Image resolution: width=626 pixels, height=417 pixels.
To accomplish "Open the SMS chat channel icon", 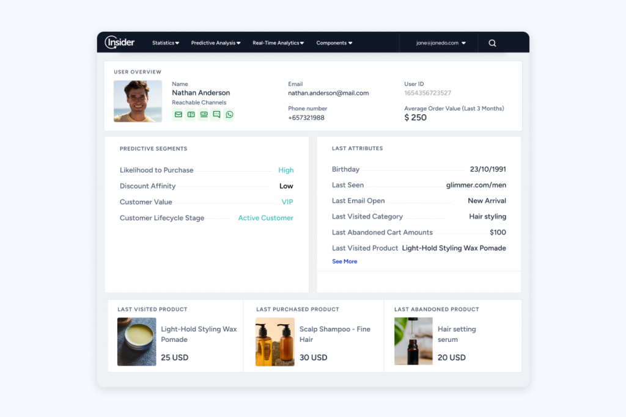I will point(216,114).
